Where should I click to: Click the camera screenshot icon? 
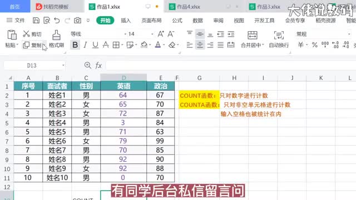click(78, 21)
